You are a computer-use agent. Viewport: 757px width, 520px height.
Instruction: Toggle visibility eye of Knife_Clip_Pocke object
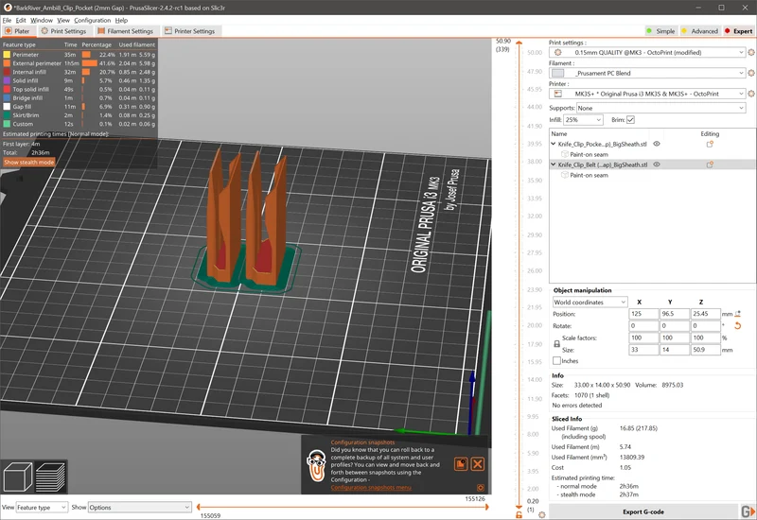coord(657,144)
